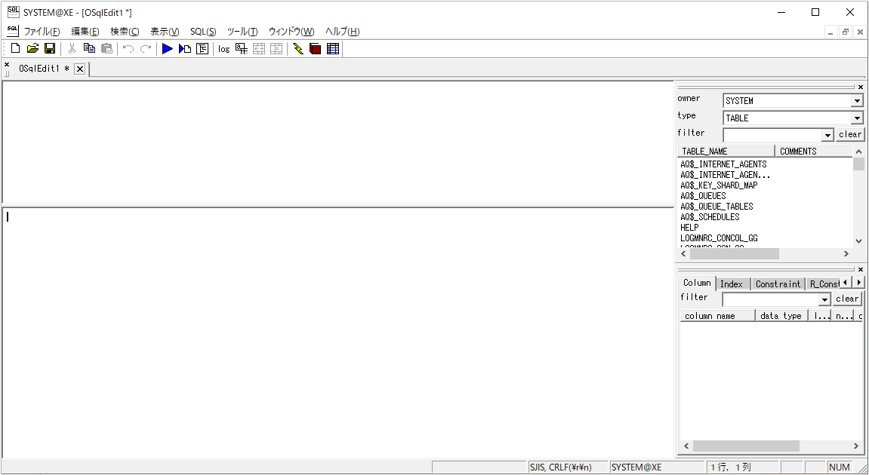This screenshot has height=475, width=869.
Task: Select the HELP table row
Action: [x=689, y=228]
